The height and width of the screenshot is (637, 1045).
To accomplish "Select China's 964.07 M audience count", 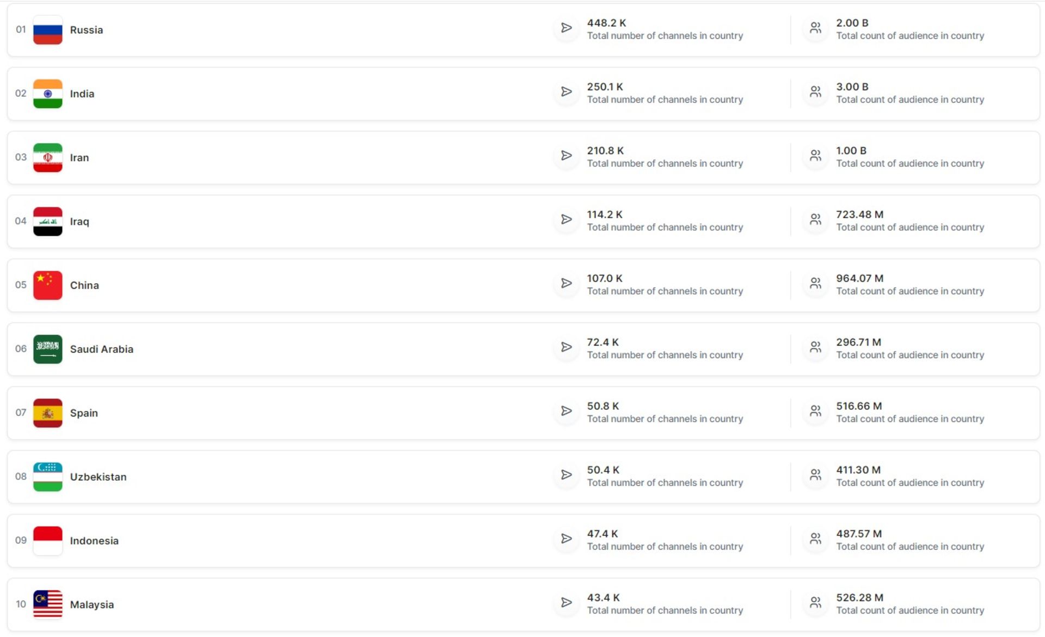I will pyautogui.click(x=859, y=278).
